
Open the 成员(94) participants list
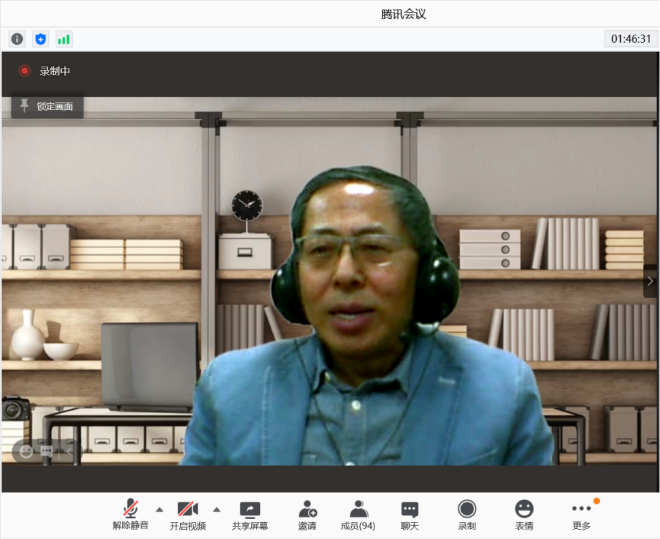point(358,515)
